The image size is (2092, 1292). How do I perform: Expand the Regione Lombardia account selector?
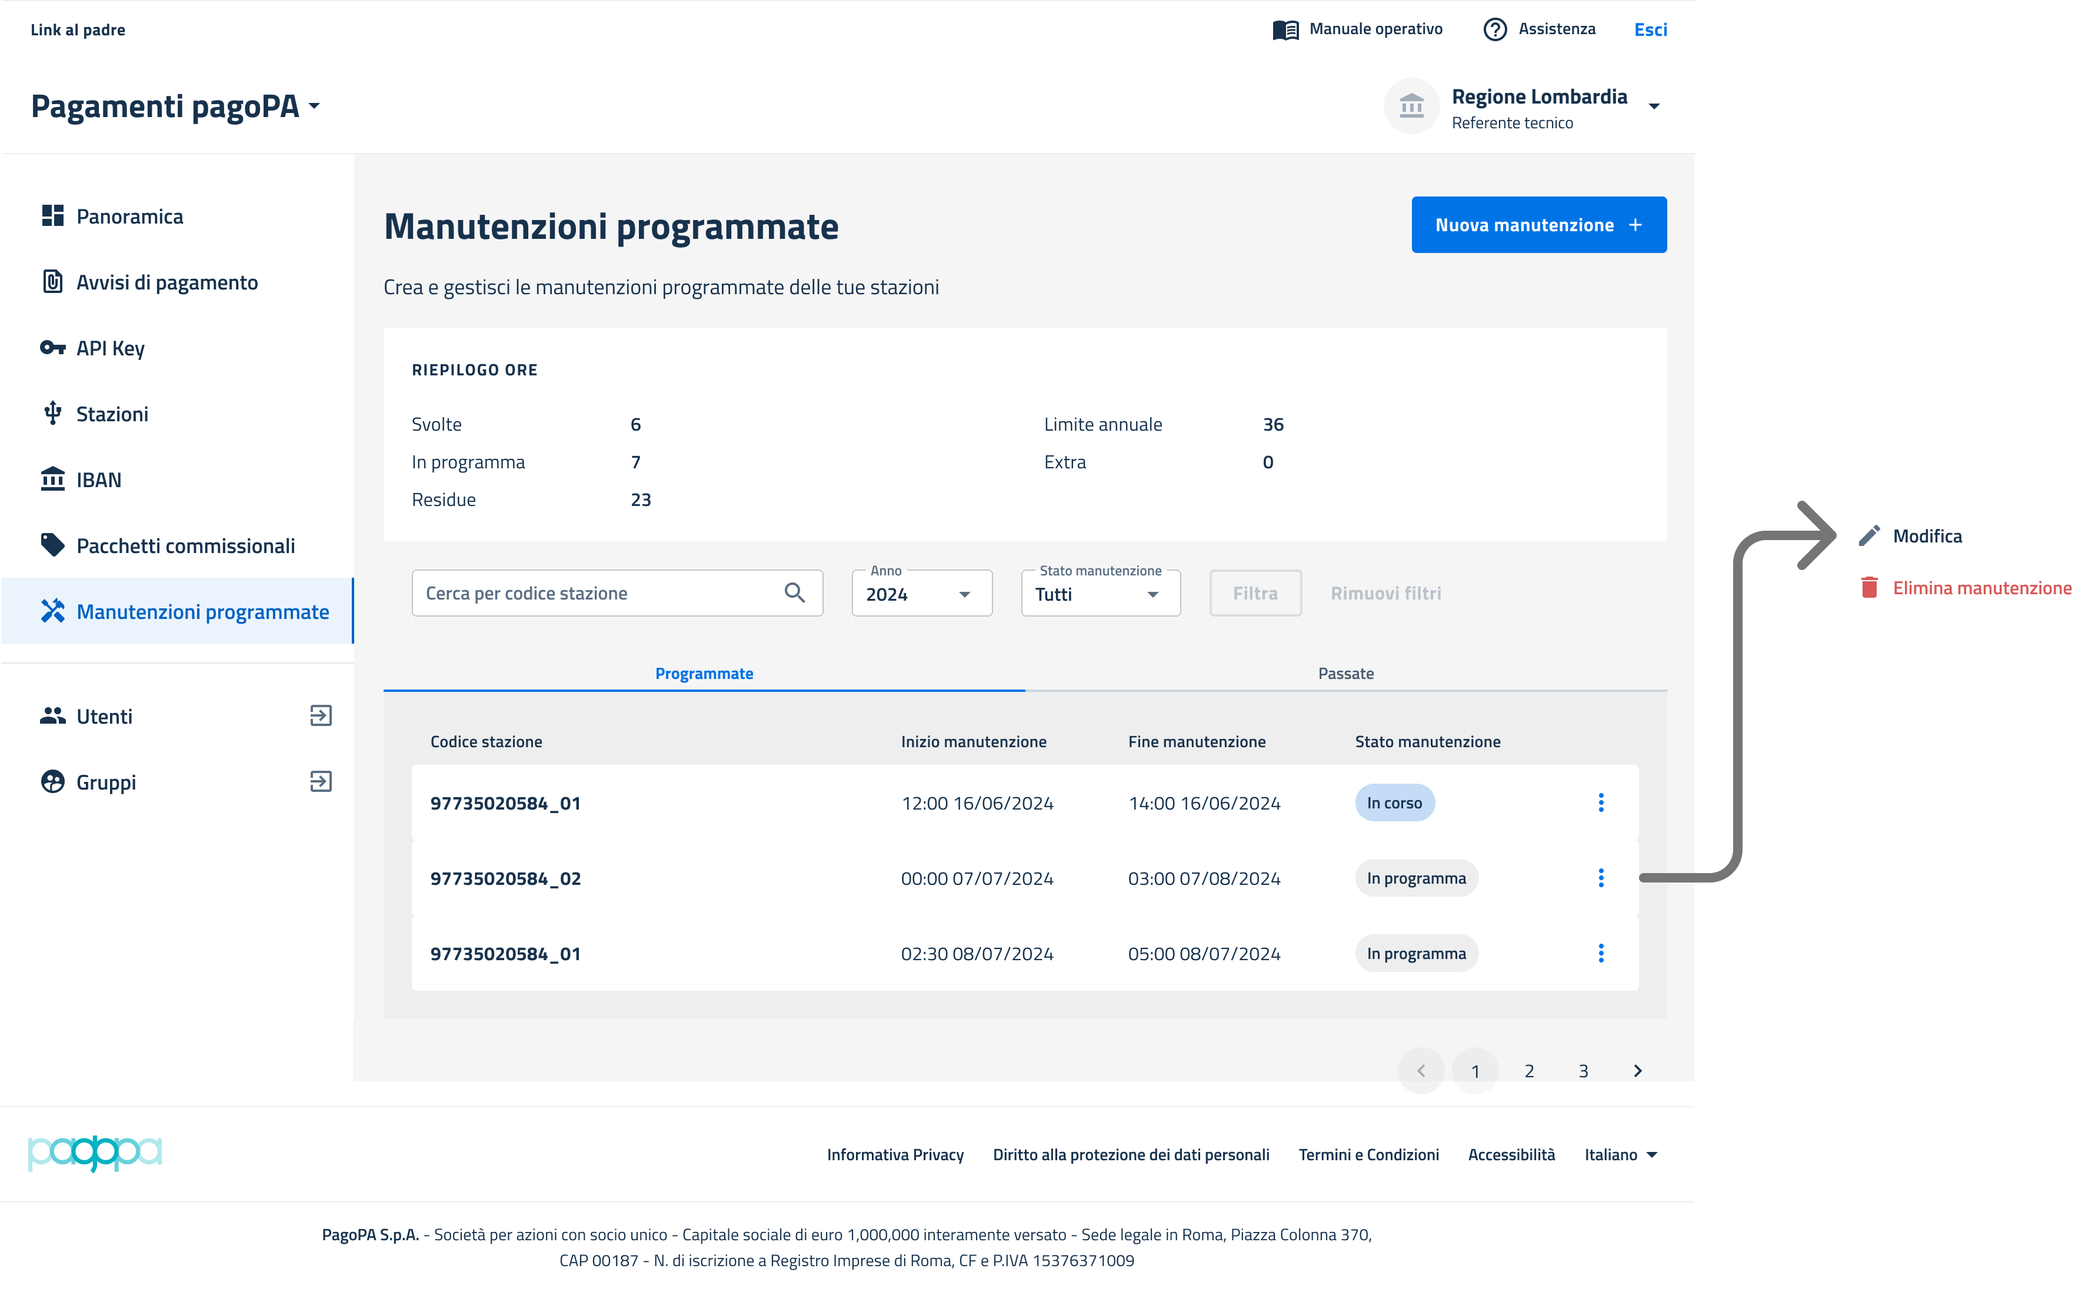[x=1654, y=107]
